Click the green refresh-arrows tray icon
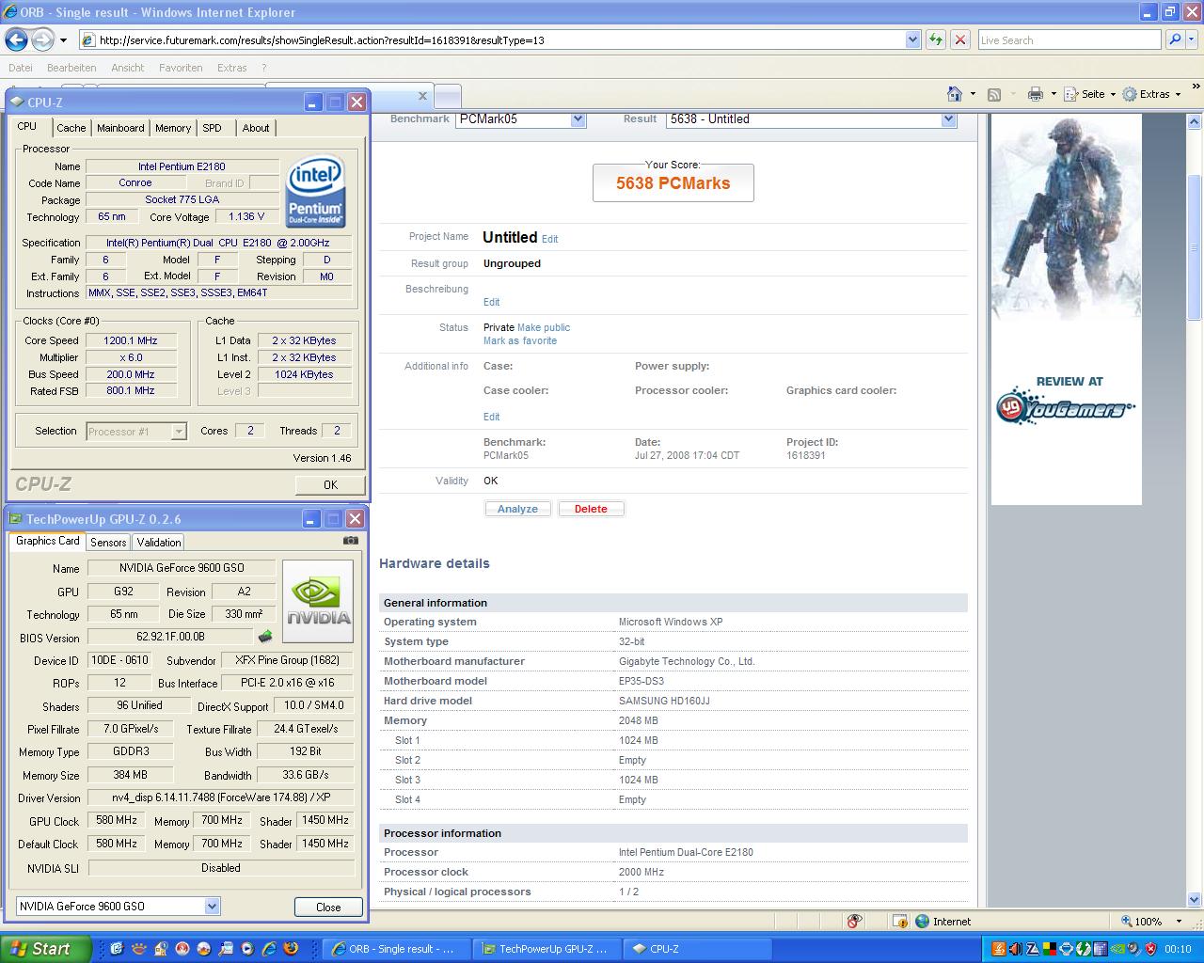The image size is (1204, 963). click(x=1084, y=949)
